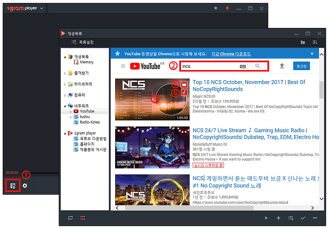Click the scroll up arrow in browser pane
The height and width of the screenshot is (229, 329).
click(321, 55)
